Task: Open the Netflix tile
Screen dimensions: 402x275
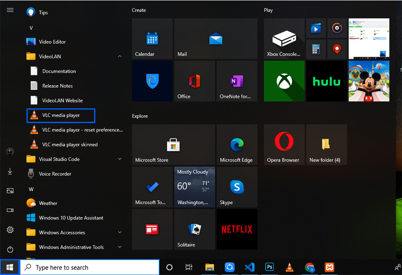Action: click(237, 229)
